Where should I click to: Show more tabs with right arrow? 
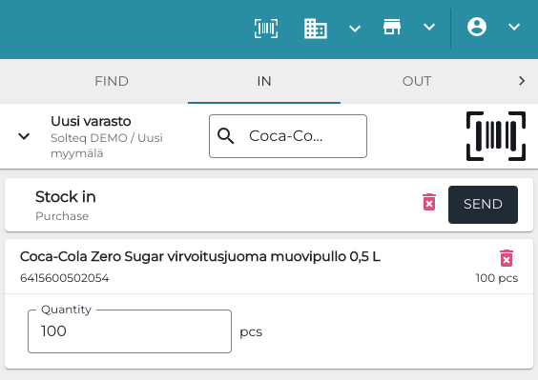[522, 81]
